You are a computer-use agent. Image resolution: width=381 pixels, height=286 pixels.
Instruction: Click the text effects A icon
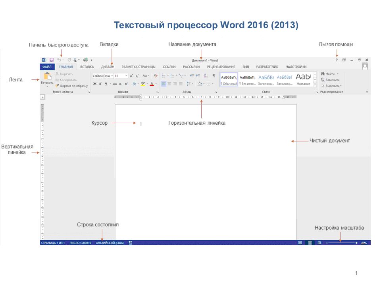point(134,84)
